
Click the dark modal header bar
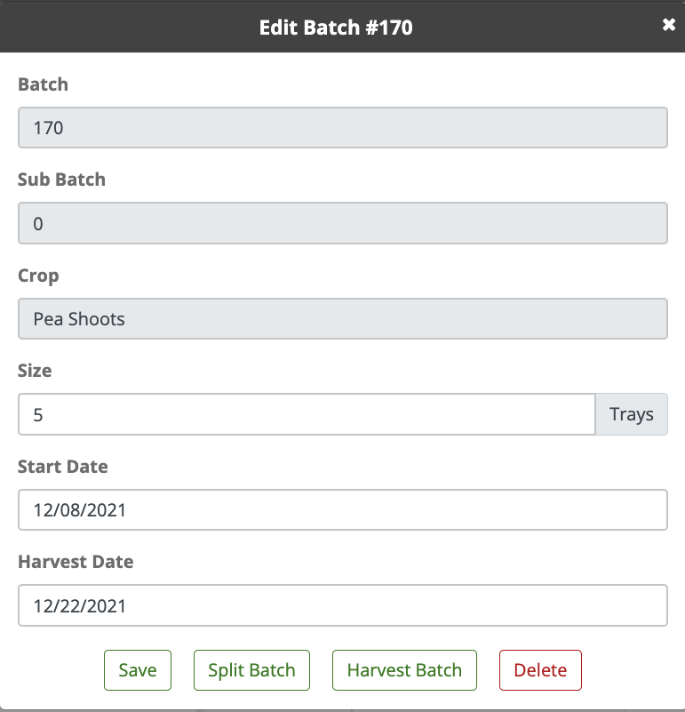click(x=133, y=28)
